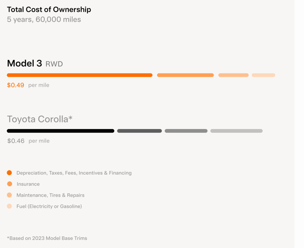
Task: Select Model 3 maintenance bar segment
Action: pyautogui.click(x=234, y=75)
